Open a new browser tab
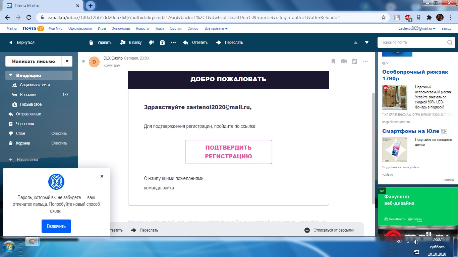 click(91, 6)
